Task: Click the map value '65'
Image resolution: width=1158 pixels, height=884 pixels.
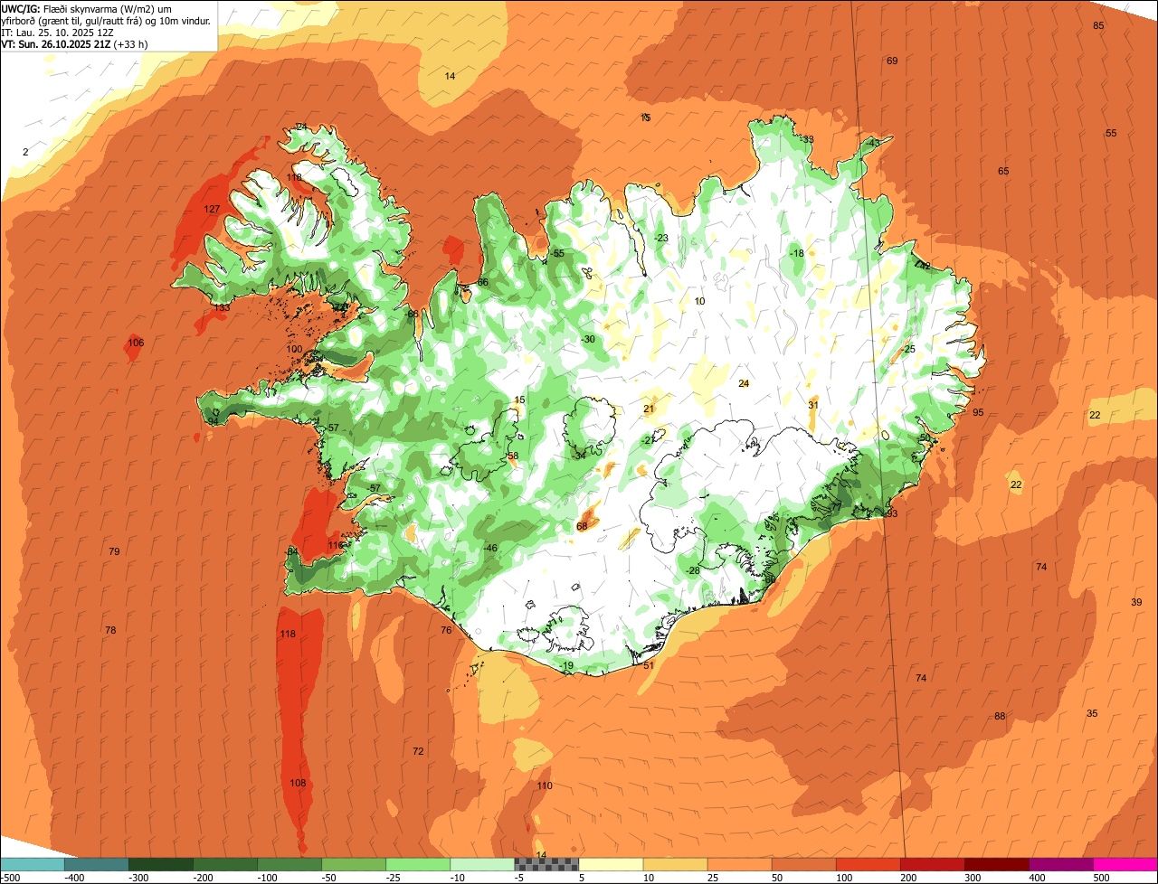Action: 1003,171
